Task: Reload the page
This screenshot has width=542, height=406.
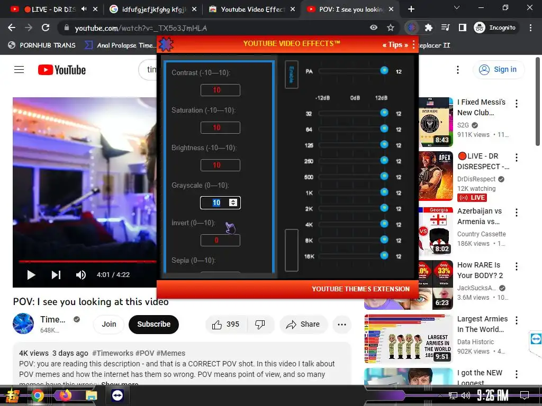Action: [46, 27]
